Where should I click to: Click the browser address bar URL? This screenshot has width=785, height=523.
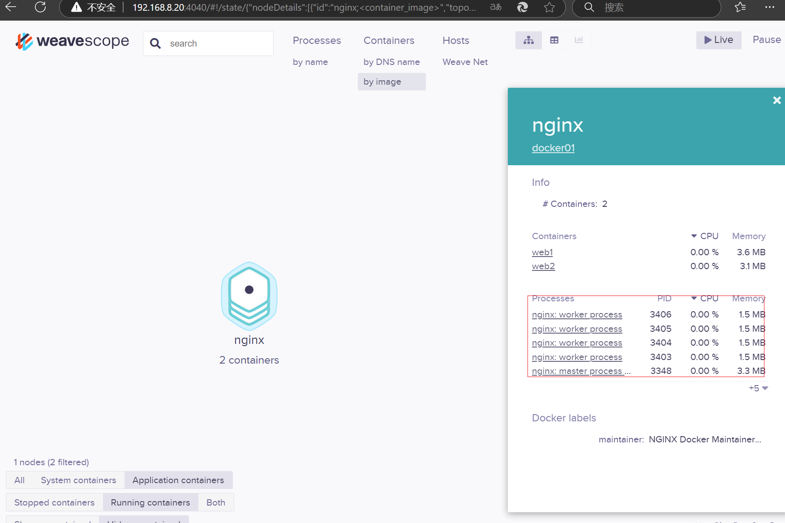tap(304, 7)
